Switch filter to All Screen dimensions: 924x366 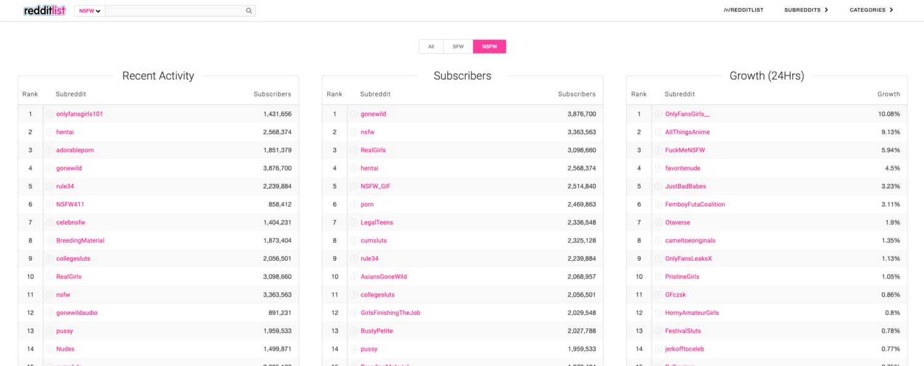(x=431, y=47)
